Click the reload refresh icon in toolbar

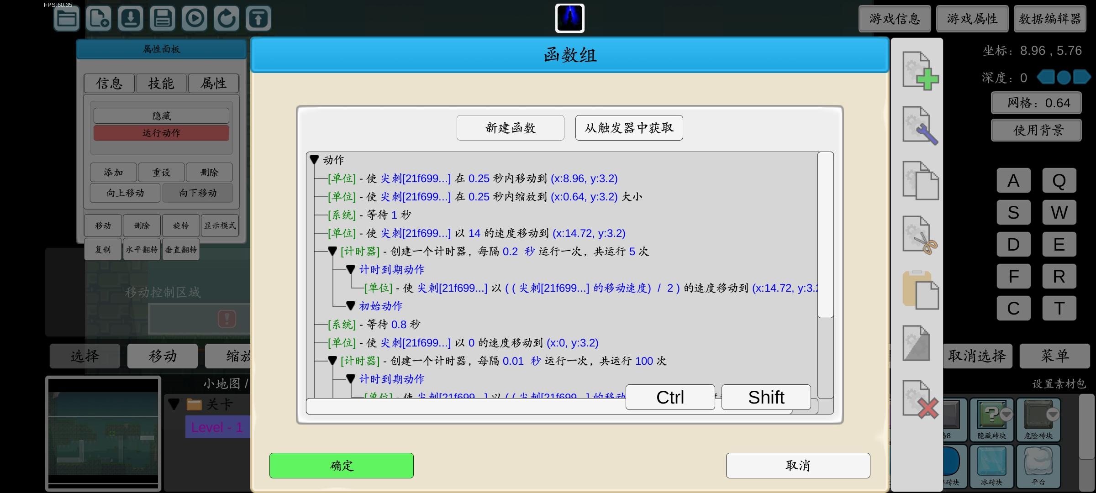227,19
